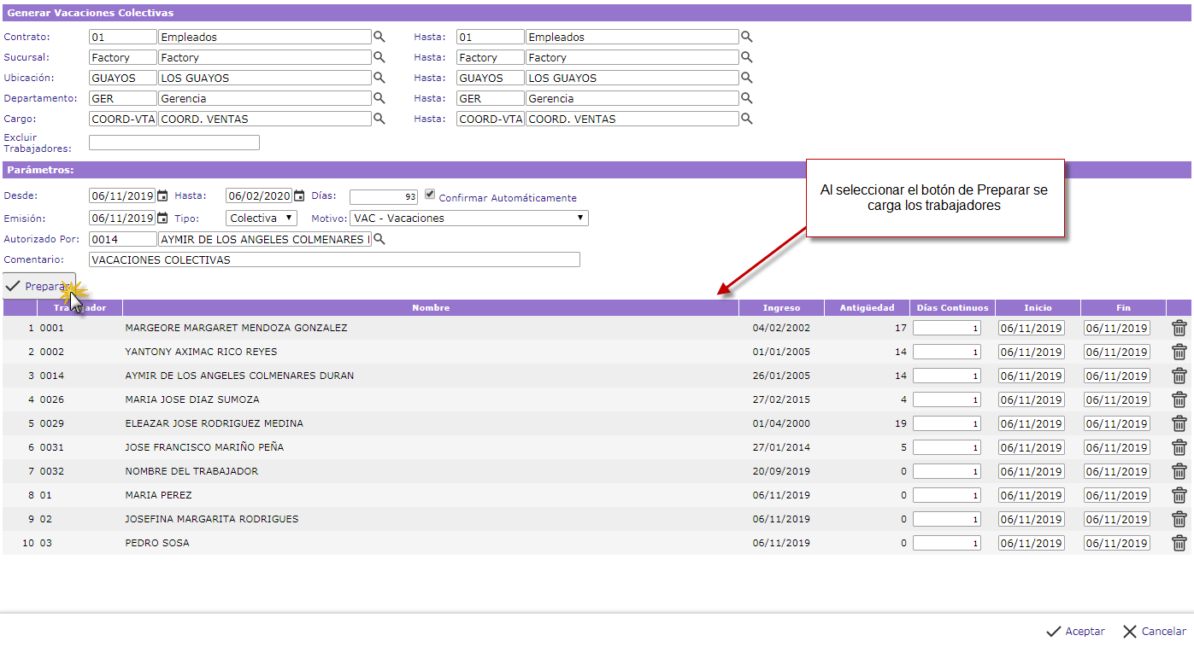The height and width of the screenshot is (647, 1194).
Task: Click the Nombre column header
Action: [430, 307]
